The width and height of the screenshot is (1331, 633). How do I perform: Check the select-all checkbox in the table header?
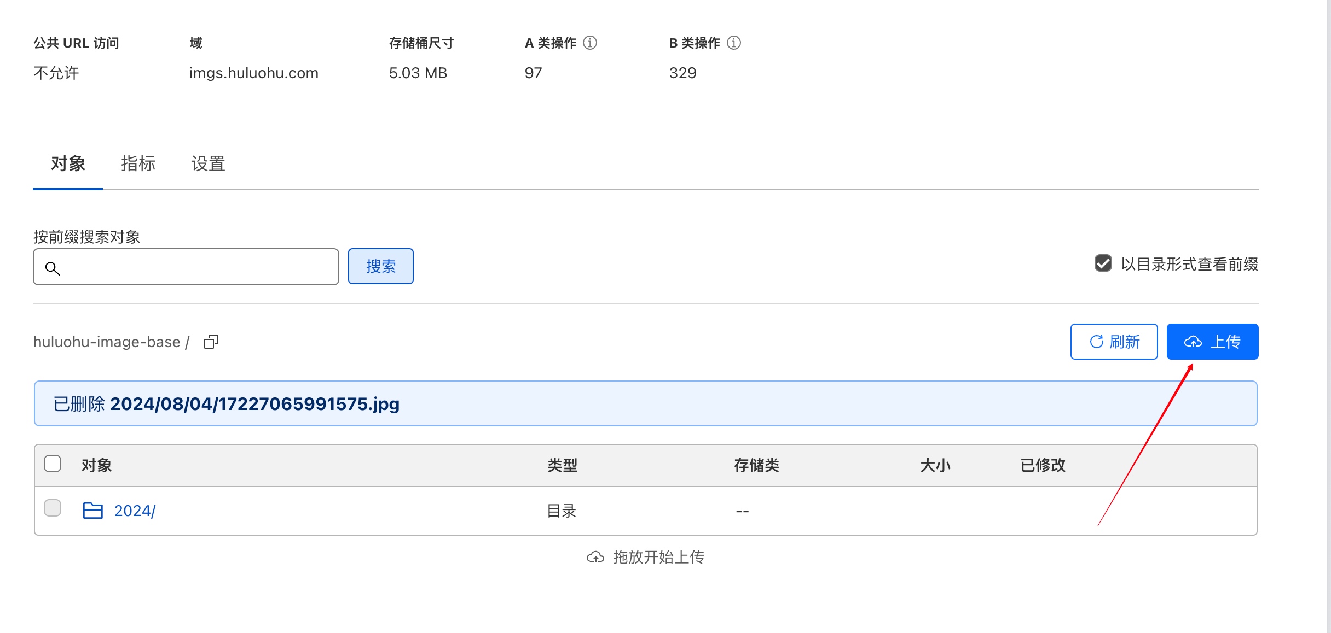point(53,464)
